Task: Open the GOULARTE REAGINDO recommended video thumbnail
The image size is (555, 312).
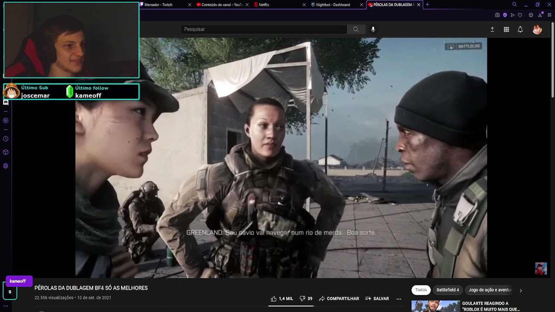Action: [436, 306]
